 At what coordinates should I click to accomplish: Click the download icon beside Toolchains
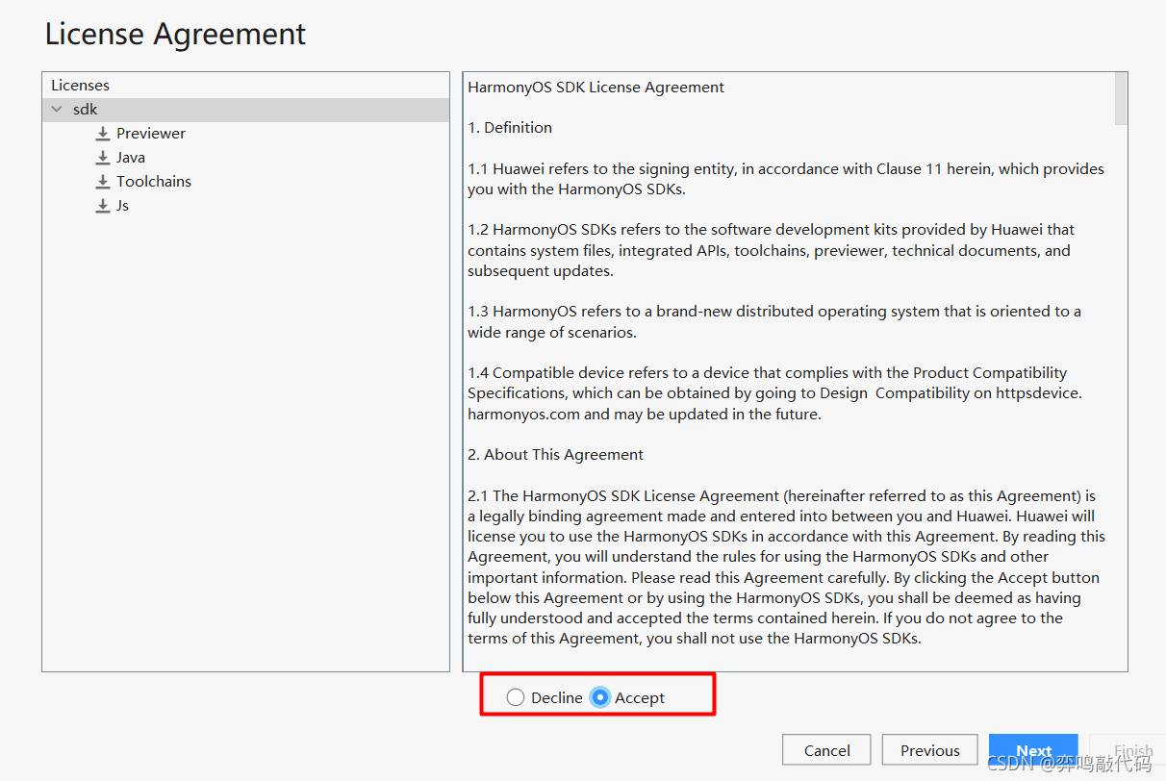(x=103, y=182)
